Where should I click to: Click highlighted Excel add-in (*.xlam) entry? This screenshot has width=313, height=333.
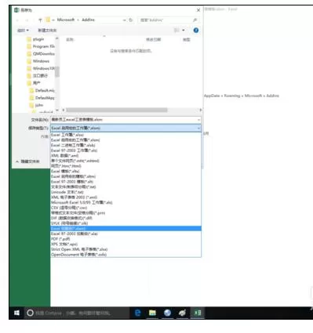(x=126, y=229)
